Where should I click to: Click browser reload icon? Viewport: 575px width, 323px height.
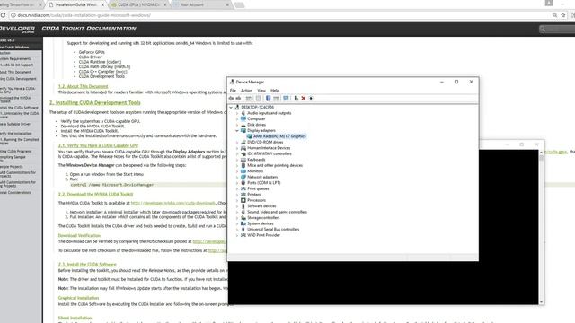[x=3, y=15]
